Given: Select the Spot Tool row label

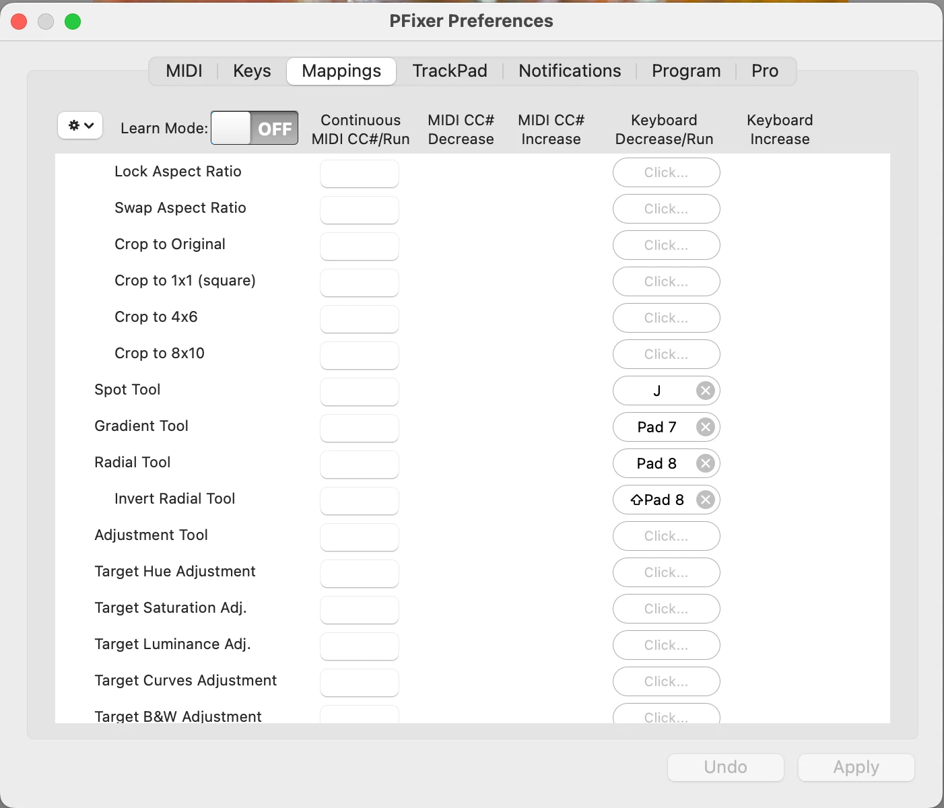Looking at the screenshot, I should click(127, 389).
